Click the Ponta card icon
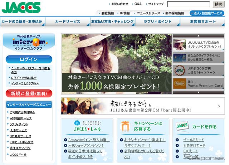The width and height of the screenshot is (229, 165). (180, 83)
